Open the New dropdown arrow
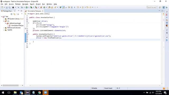This screenshot has width=169, height=95. click(4, 7)
